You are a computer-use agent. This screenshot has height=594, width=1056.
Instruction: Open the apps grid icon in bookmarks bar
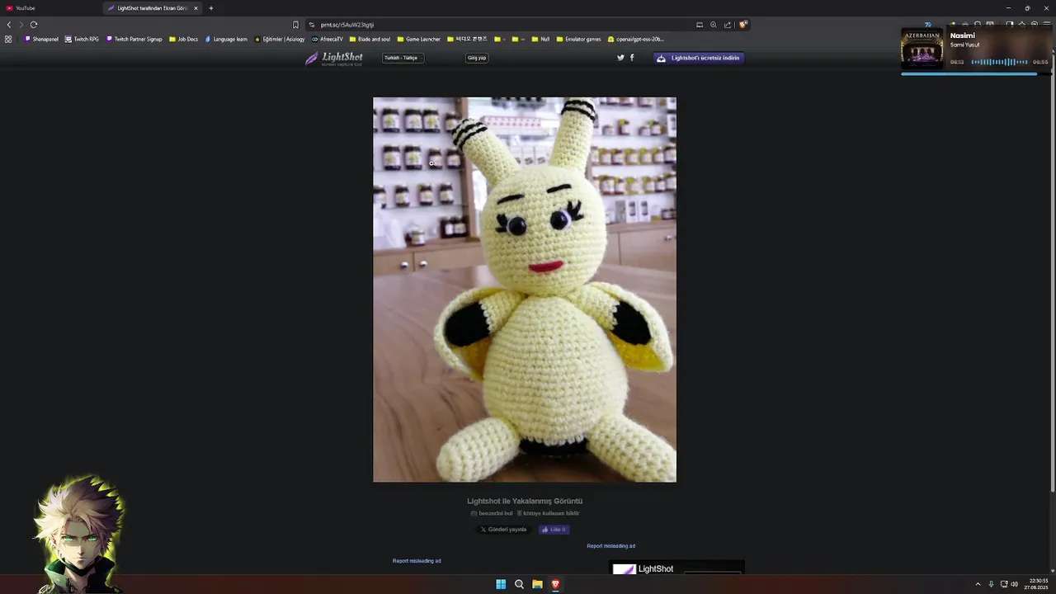[8, 39]
